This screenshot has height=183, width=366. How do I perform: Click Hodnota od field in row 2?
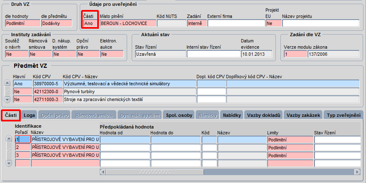click(125, 148)
